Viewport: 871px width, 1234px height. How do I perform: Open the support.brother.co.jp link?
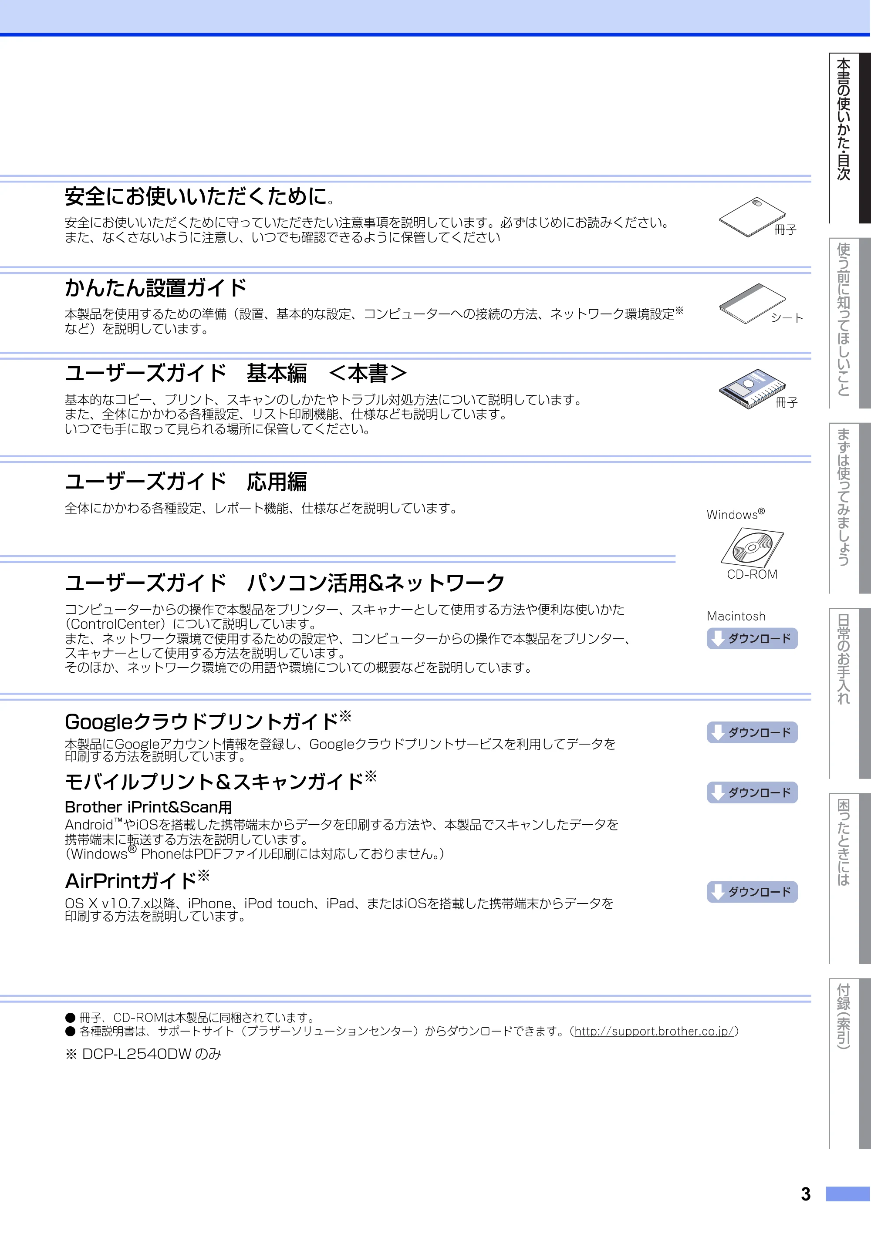tap(654, 1032)
